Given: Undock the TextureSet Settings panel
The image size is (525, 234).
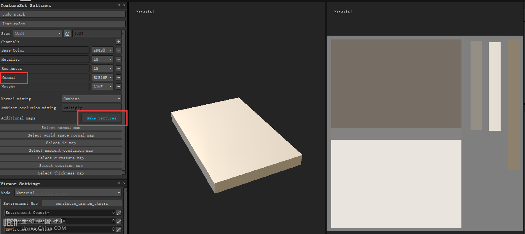Looking at the screenshot, I should [x=119, y=5].
